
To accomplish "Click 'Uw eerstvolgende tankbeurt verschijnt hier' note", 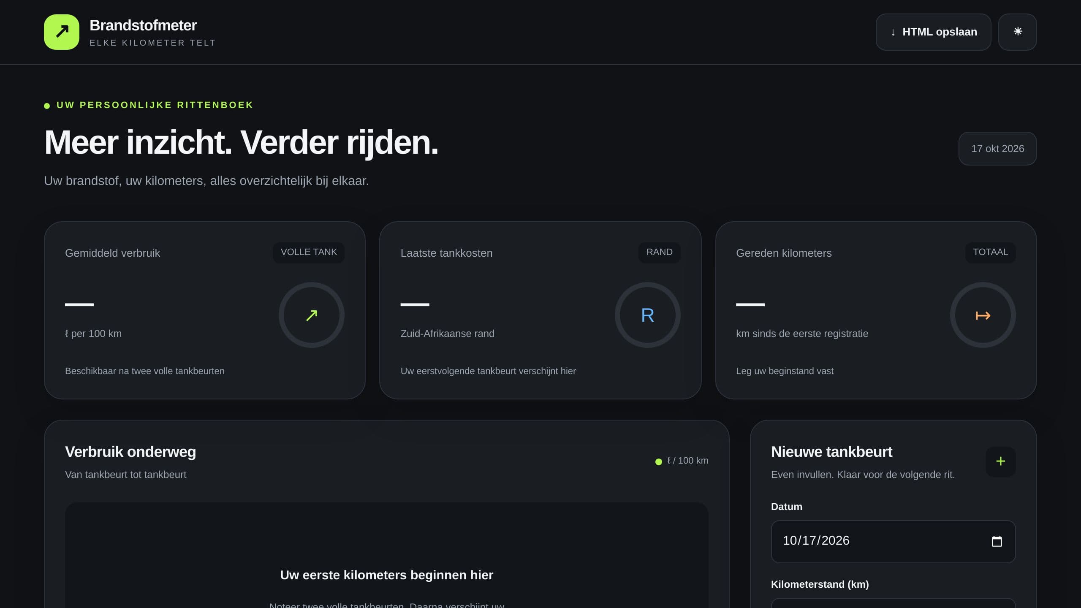I will [x=488, y=371].
